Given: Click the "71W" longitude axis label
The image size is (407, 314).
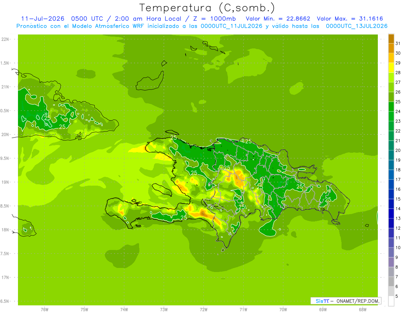Looking at the screenshot, I should click(243, 310).
